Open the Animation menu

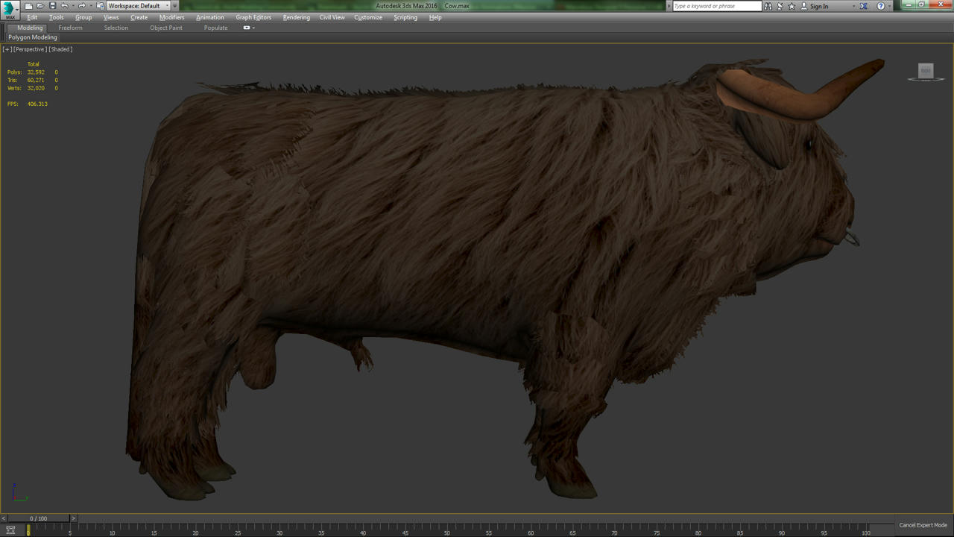click(x=210, y=17)
